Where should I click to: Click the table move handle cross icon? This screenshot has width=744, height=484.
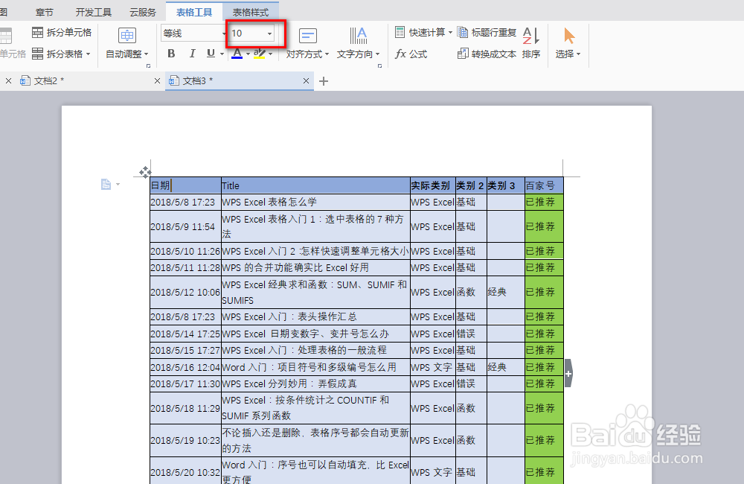click(x=145, y=172)
